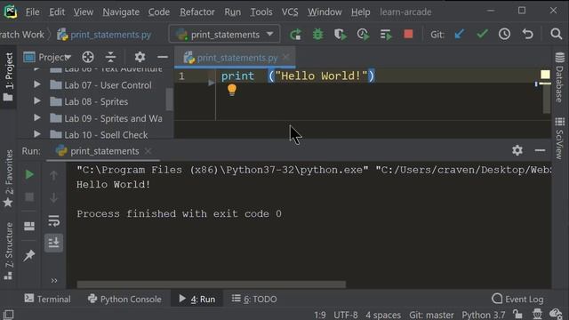Click the Python 3.7 interpreter selector
The image size is (569, 320).
(x=484, y=315)
